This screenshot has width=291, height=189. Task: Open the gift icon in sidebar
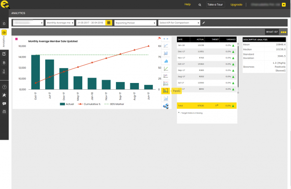(x=4, y=112)
